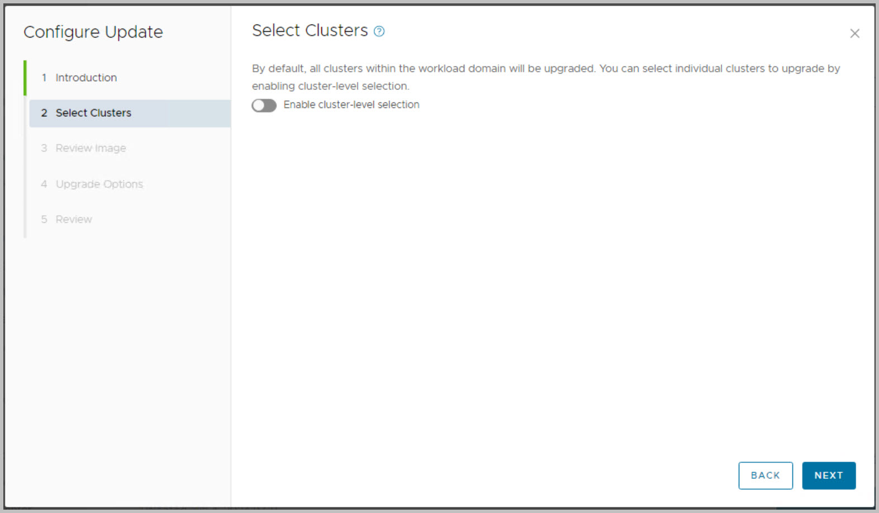
Task: Click the 'Configure Update' wizard title
Action: [93, 32]
